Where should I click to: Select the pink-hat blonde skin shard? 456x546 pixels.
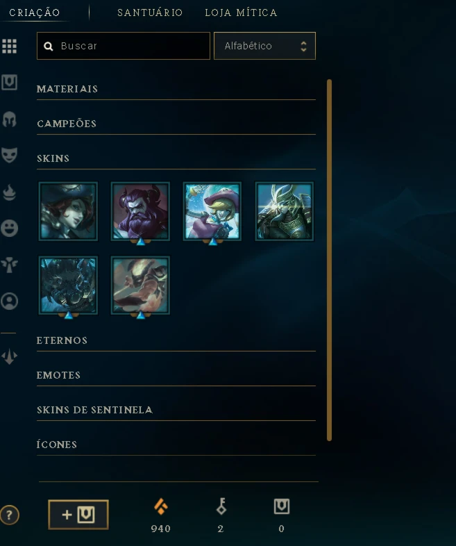[212, 211]
